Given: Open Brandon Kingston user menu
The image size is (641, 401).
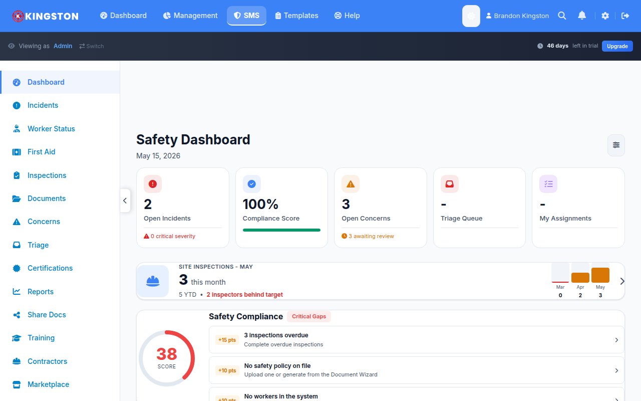Looking at the screenshot, I should tap(517, 16).
